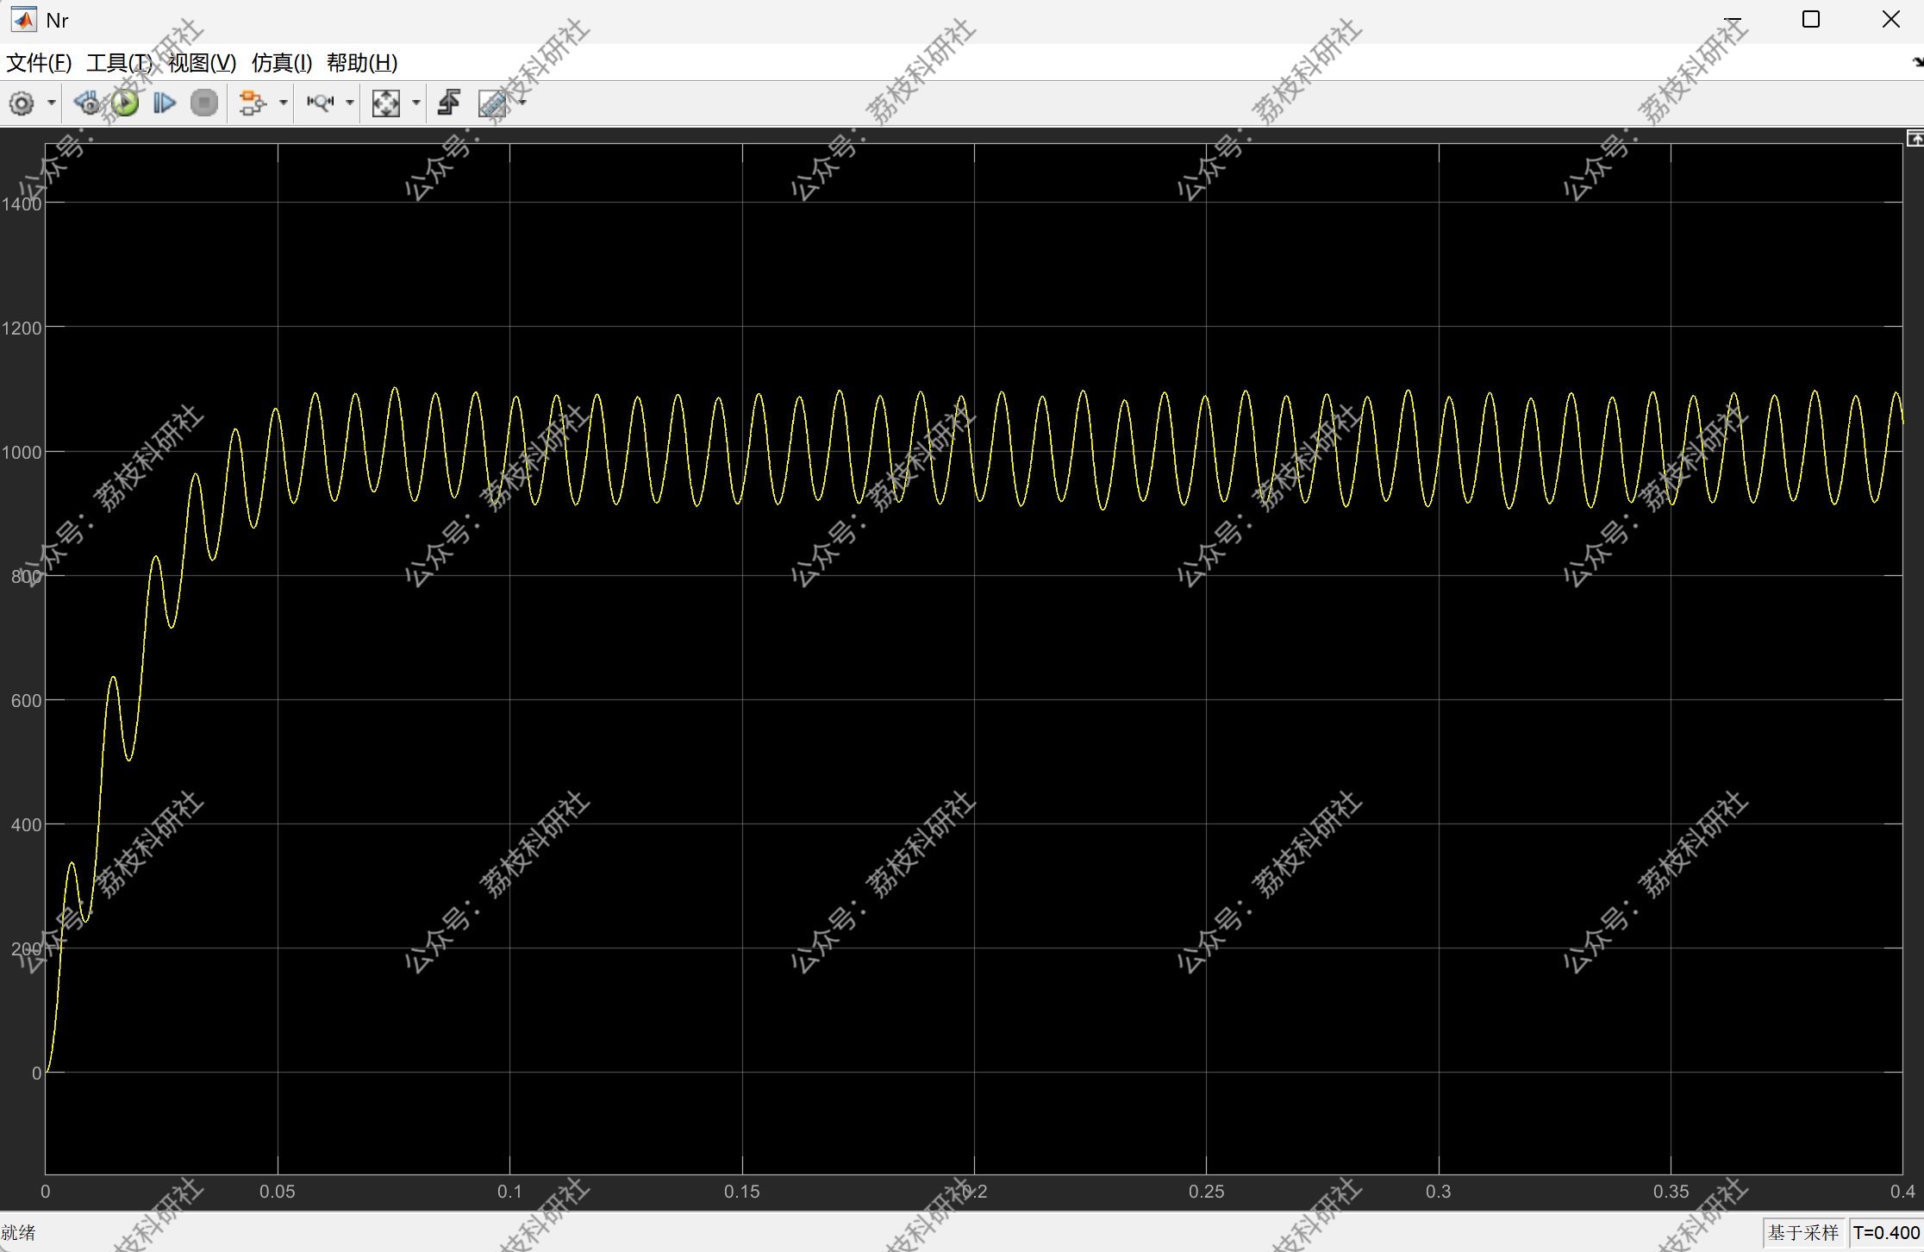
Task: Highlight Simulink block signal source icon
Action: point(252,103)
